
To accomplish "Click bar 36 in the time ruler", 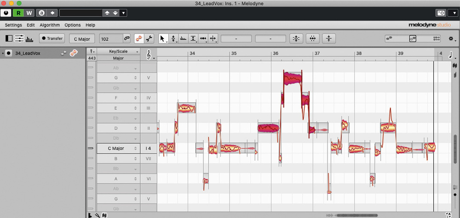I will coord(276,54).
